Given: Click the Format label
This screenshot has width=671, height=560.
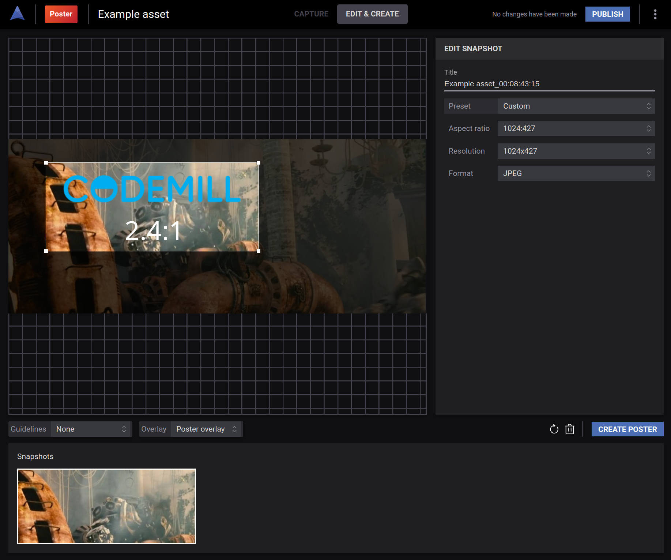Looking at the screenshot, I should pyautogui.click(x=461, y=173).
